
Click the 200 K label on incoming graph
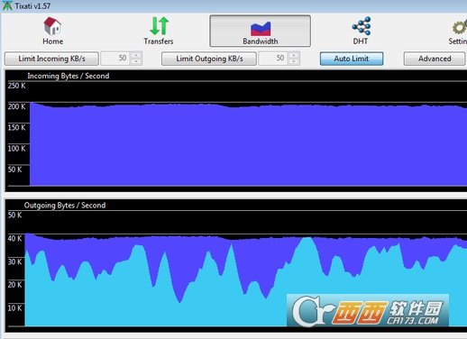coord(17,106)
